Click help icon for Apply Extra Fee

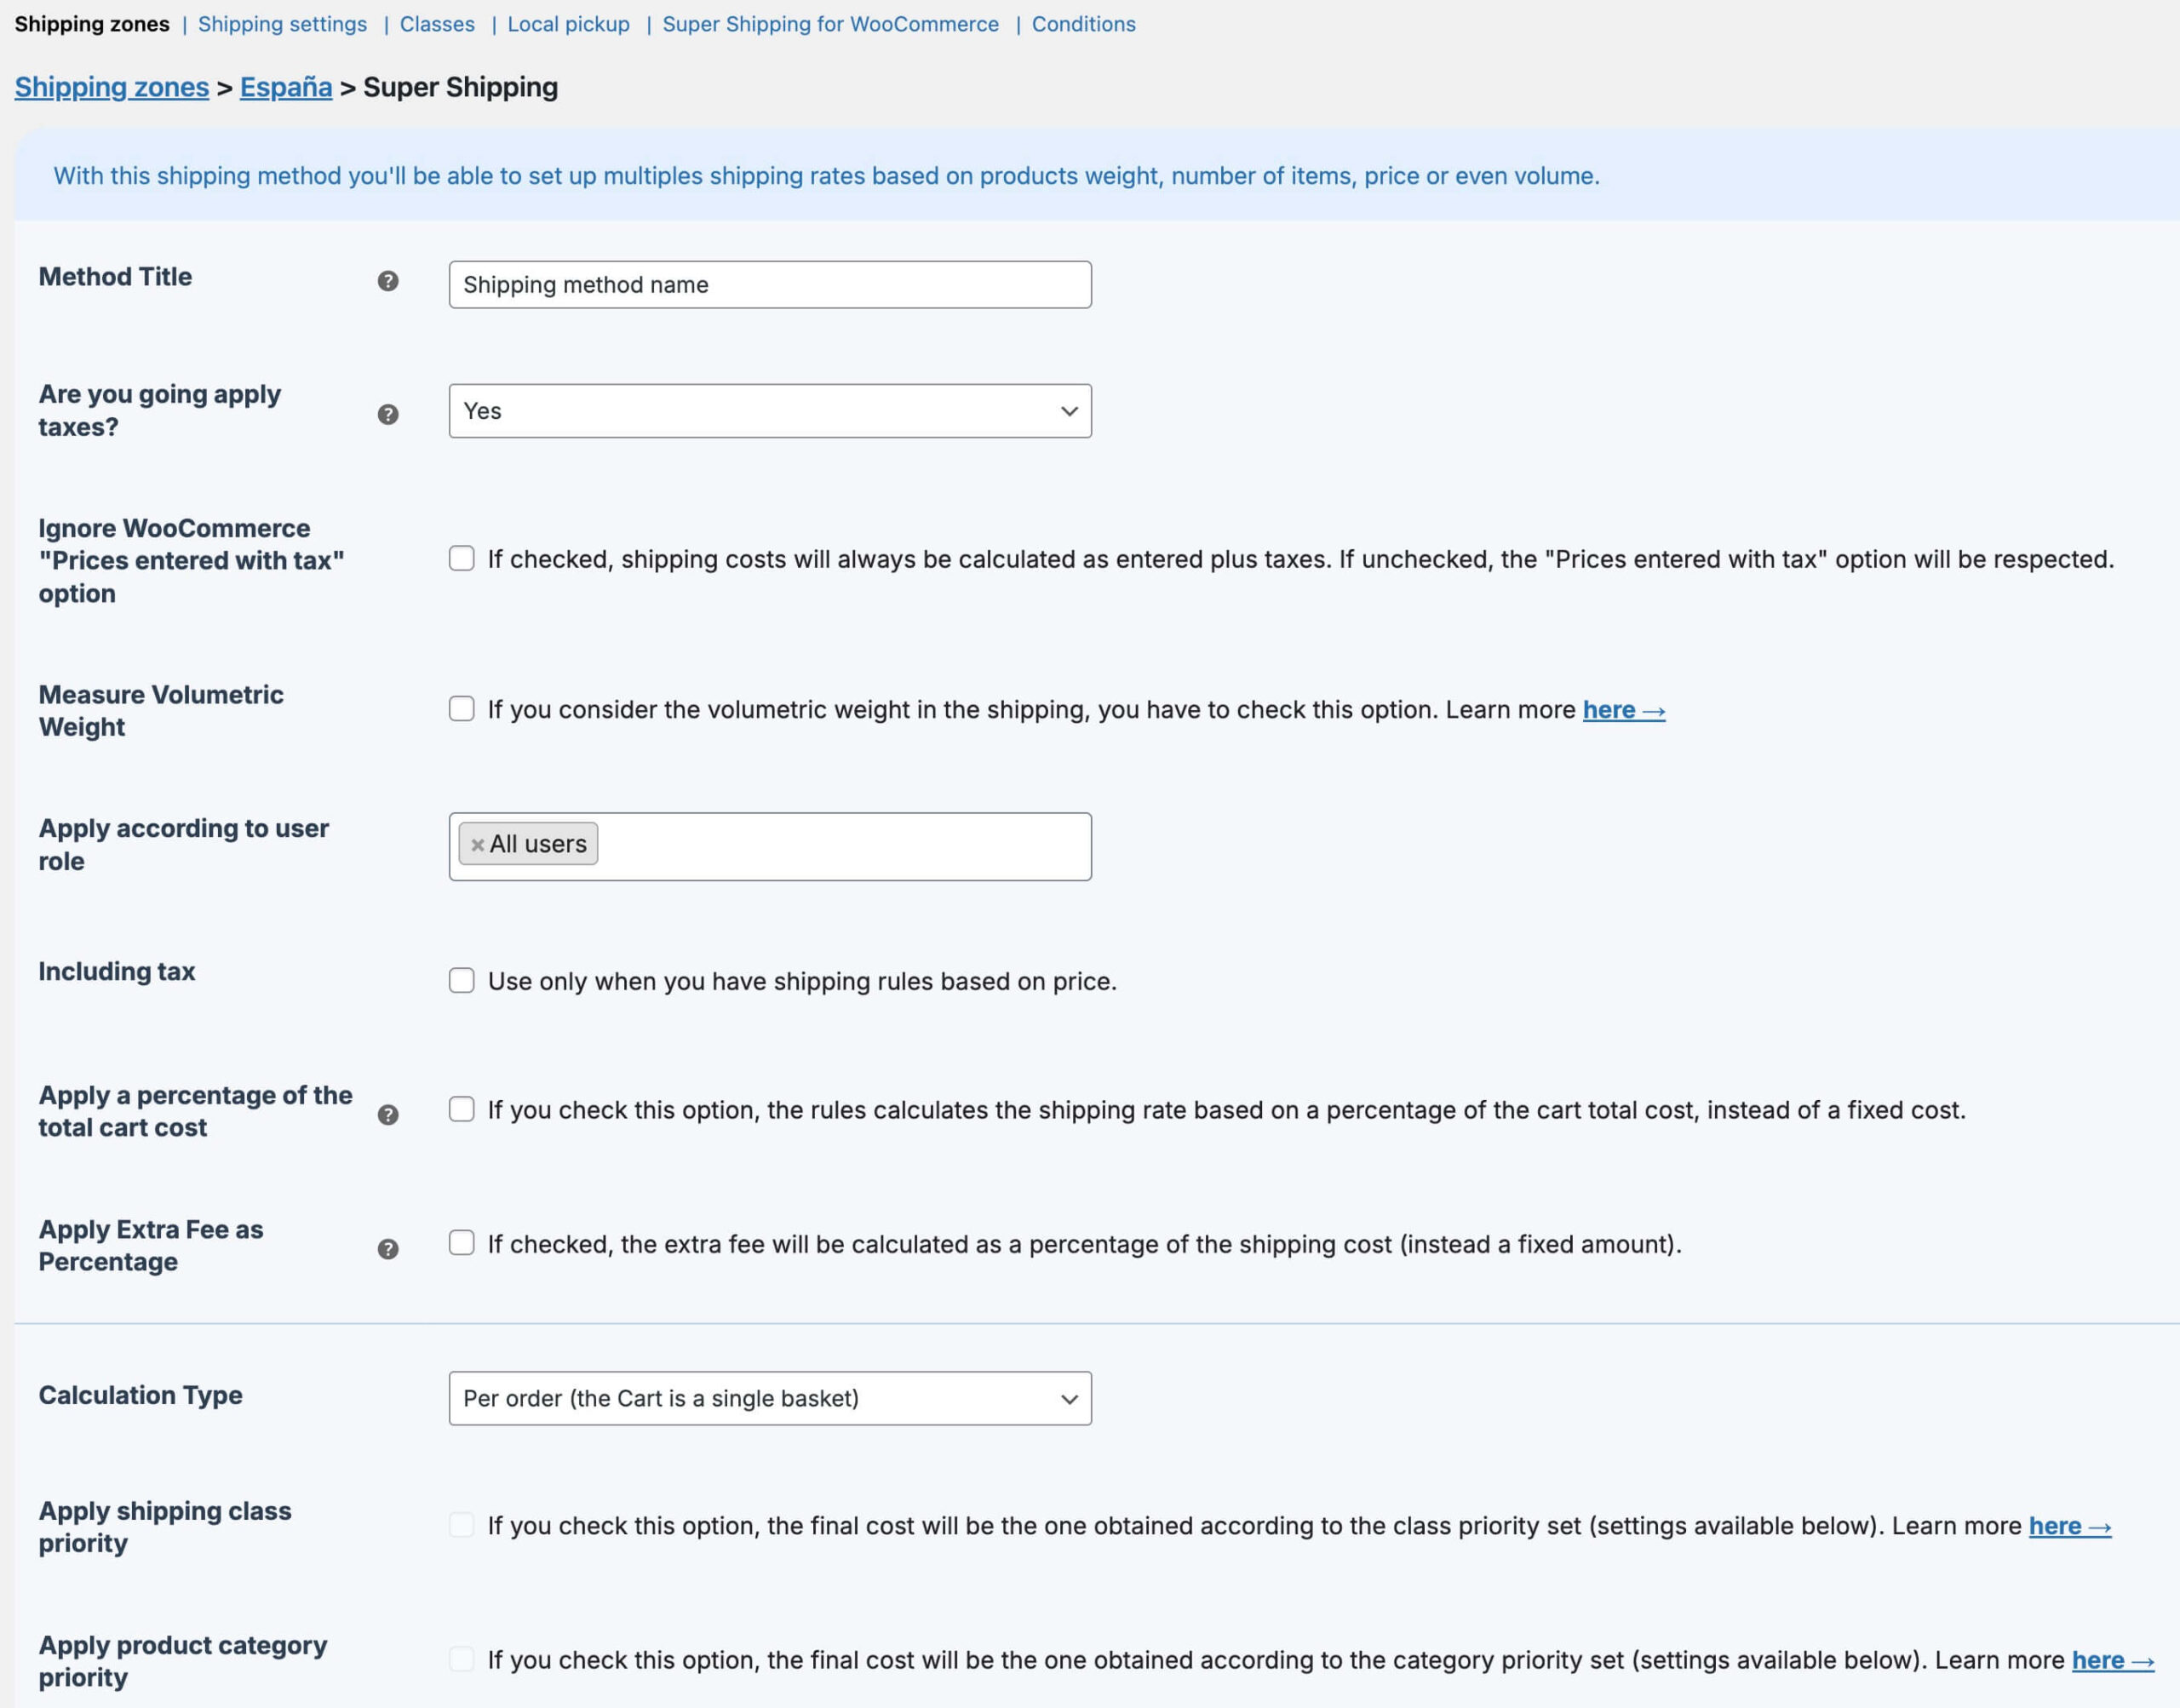pos(388,1249)
